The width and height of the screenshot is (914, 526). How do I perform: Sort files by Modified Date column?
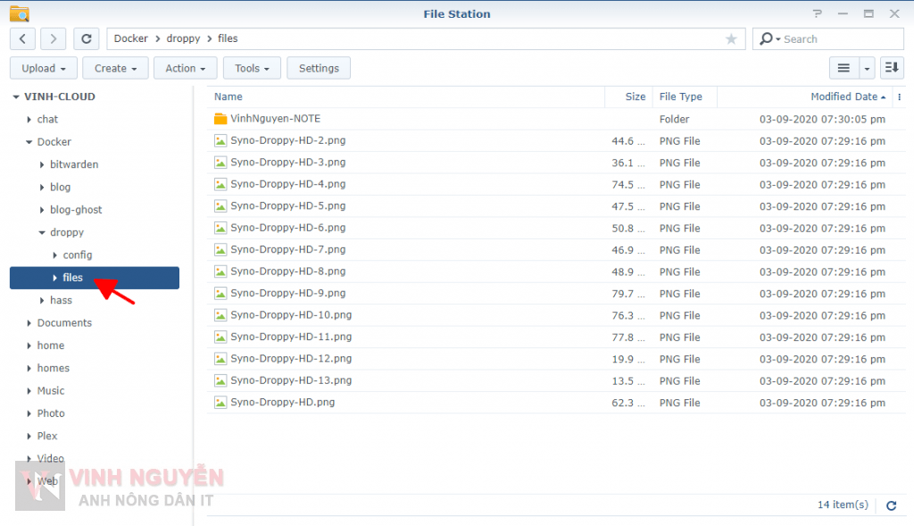(843, 97)
